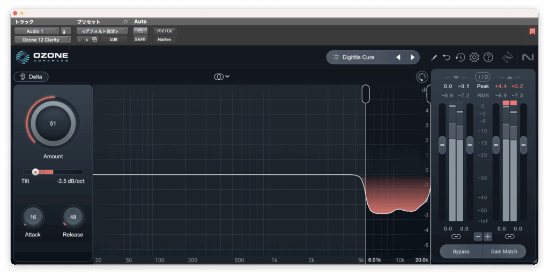Click the circular reset icon above graph
Screen dimensions: 549x277
[x=421, y=77]
